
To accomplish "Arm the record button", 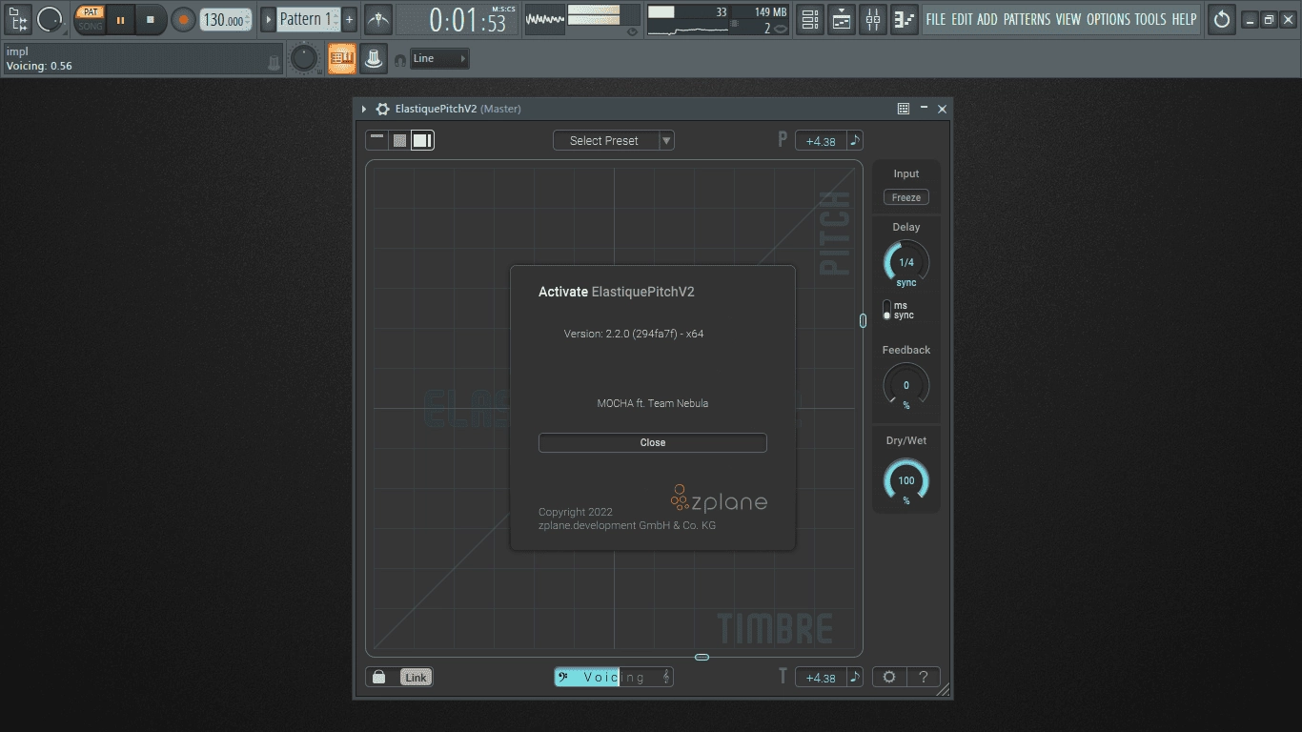I will [x=183, y=19].
